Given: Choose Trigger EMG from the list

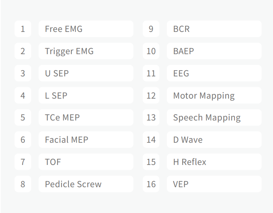Looking at the screenshot, I should (85, 51).
